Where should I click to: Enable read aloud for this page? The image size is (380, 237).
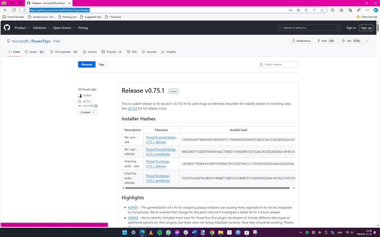[x=314, y=10]
